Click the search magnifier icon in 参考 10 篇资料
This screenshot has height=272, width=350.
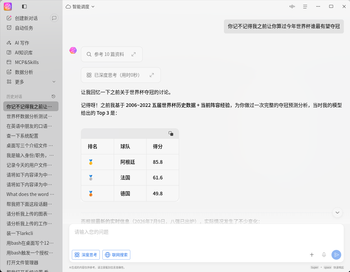(x=89, y=54)
